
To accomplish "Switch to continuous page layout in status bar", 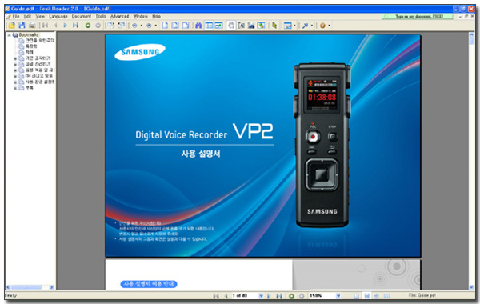I will 366,296.
